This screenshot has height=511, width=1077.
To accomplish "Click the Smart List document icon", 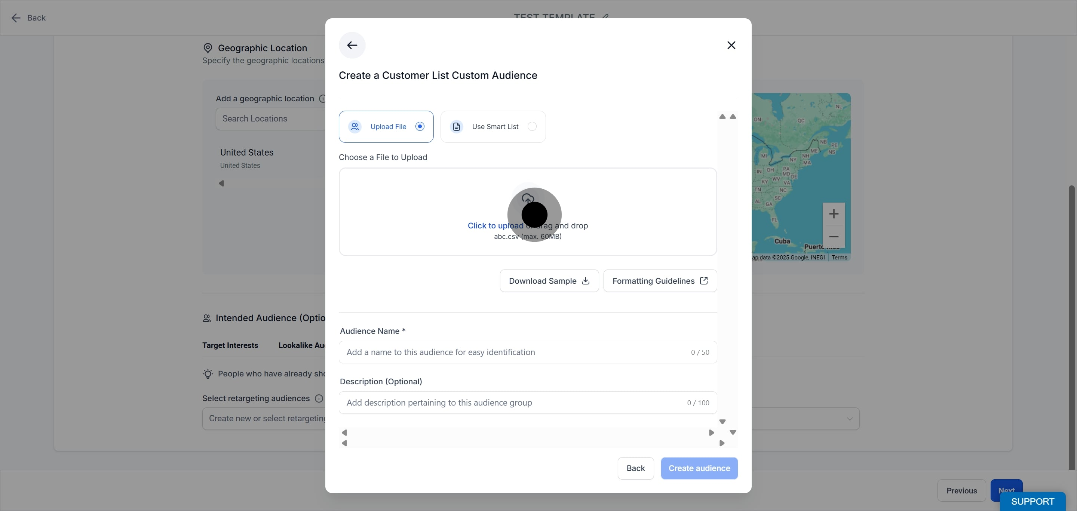I will coord(457,127).
